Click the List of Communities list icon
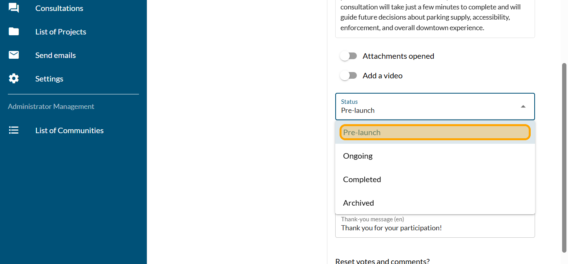The width and height of the screenshot is (568, 264). [14, 130]
